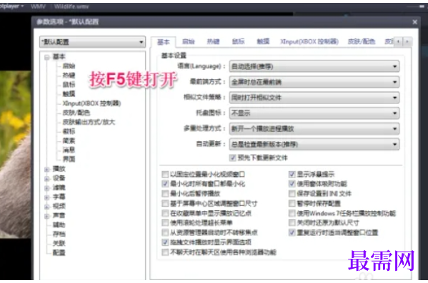Check 基于屏幕中心区域调整窗口尺寸

point(165,203)
